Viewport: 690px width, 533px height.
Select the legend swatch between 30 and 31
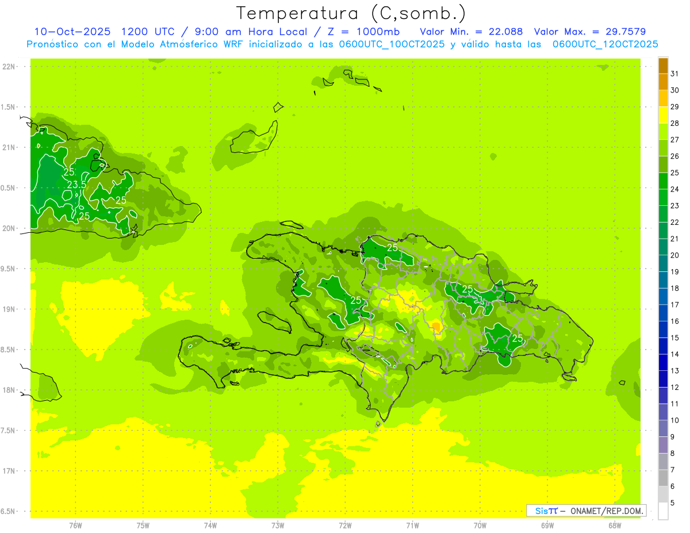click(663, 82)
